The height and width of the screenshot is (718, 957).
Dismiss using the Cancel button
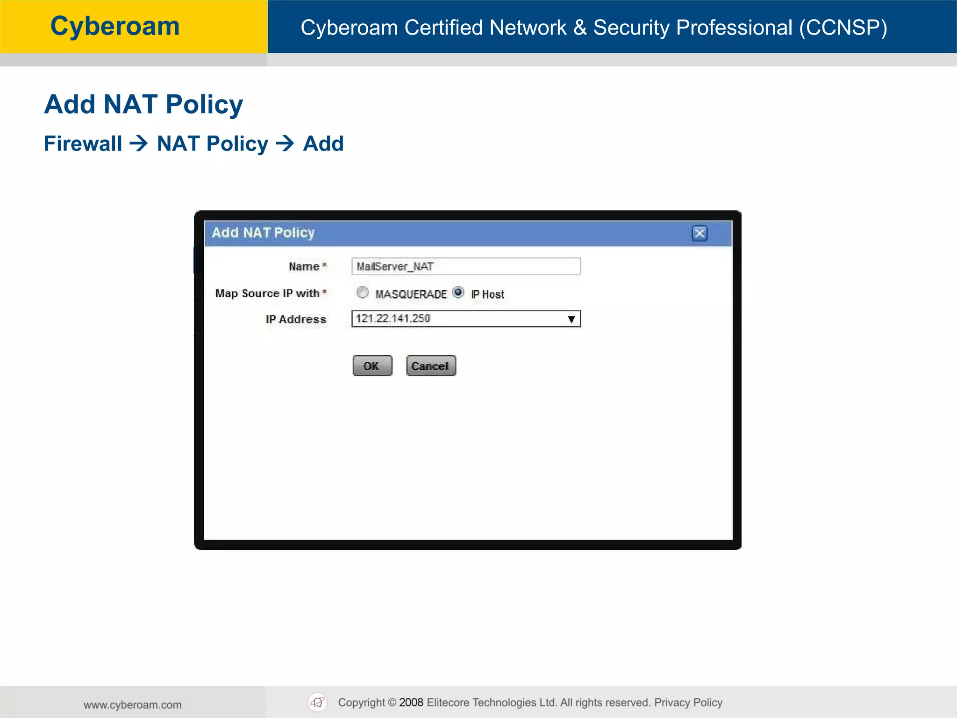click(x=431, y=366)
